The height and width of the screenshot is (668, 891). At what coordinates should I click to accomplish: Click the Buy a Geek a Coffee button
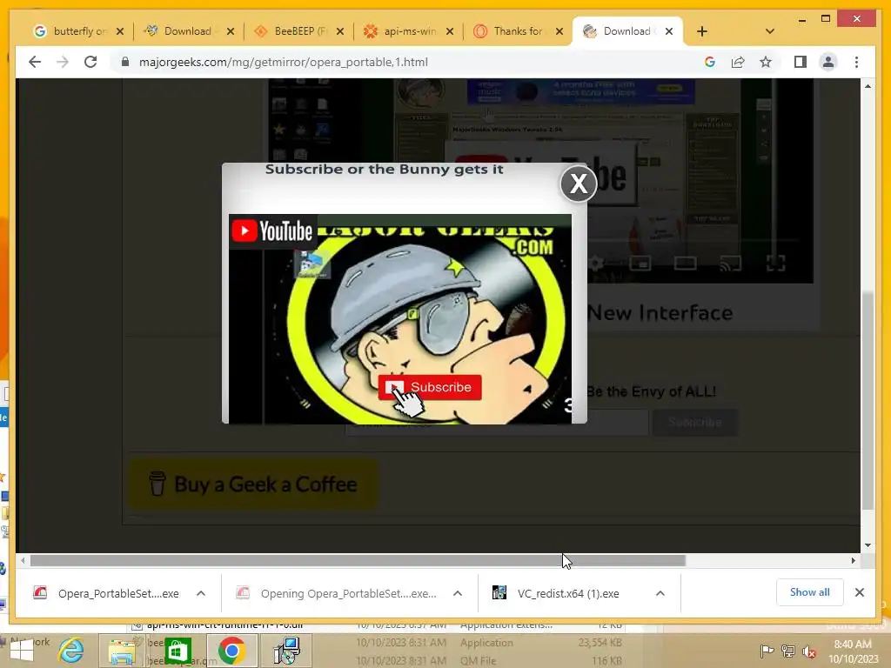point(253,484)
